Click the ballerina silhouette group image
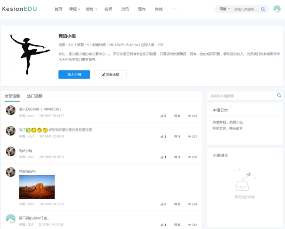285x229 pixels. [29, 54]
